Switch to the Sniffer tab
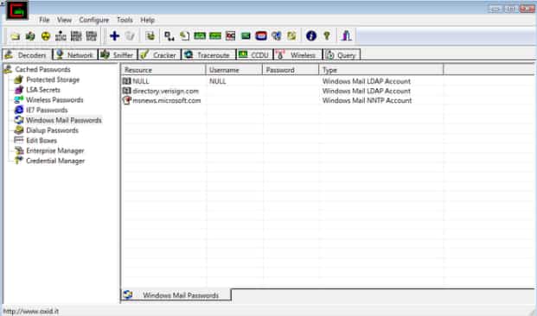 pyautogui.click(x=118, y=54)
